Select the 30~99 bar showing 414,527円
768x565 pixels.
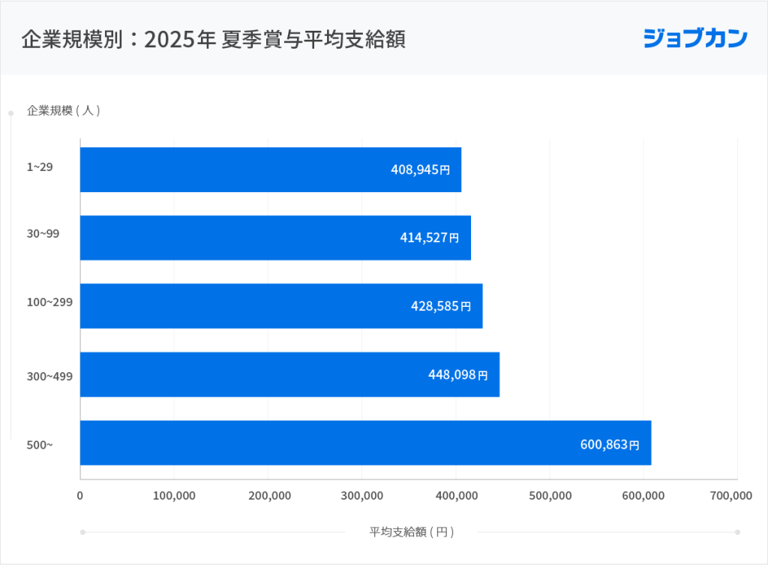click(x=276, y=238)
